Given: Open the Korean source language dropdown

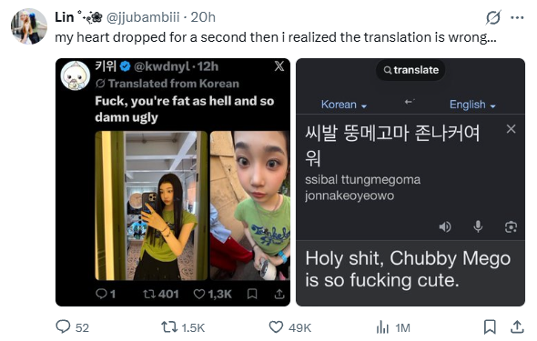Looking at the screenshot, I should tap(343, 105).
